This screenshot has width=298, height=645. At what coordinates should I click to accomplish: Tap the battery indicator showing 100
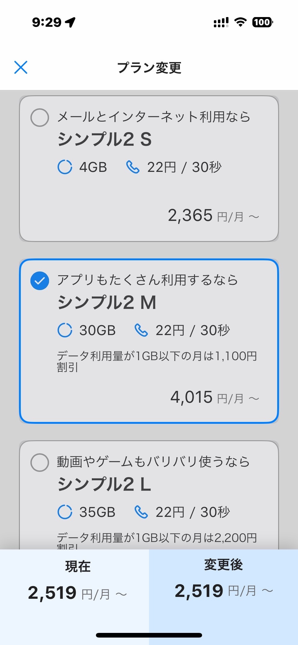[262, 22]
